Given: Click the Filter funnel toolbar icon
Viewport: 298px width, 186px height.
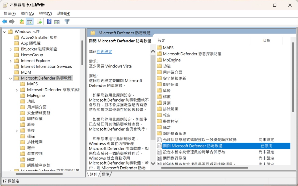Looking at the screenshot, I should tap(67, 22).
